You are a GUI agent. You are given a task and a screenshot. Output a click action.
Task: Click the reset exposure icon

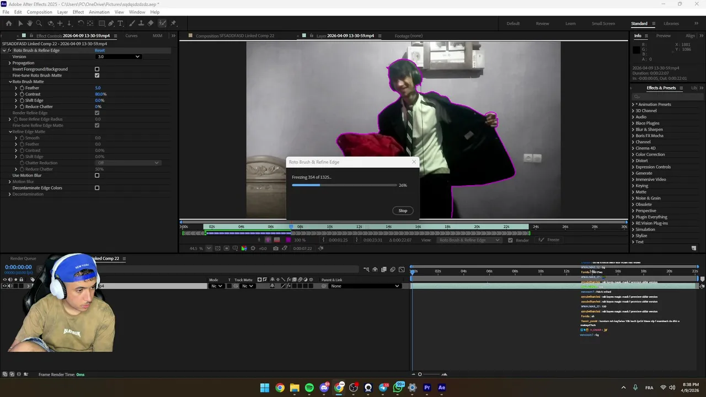pos(253,248)
